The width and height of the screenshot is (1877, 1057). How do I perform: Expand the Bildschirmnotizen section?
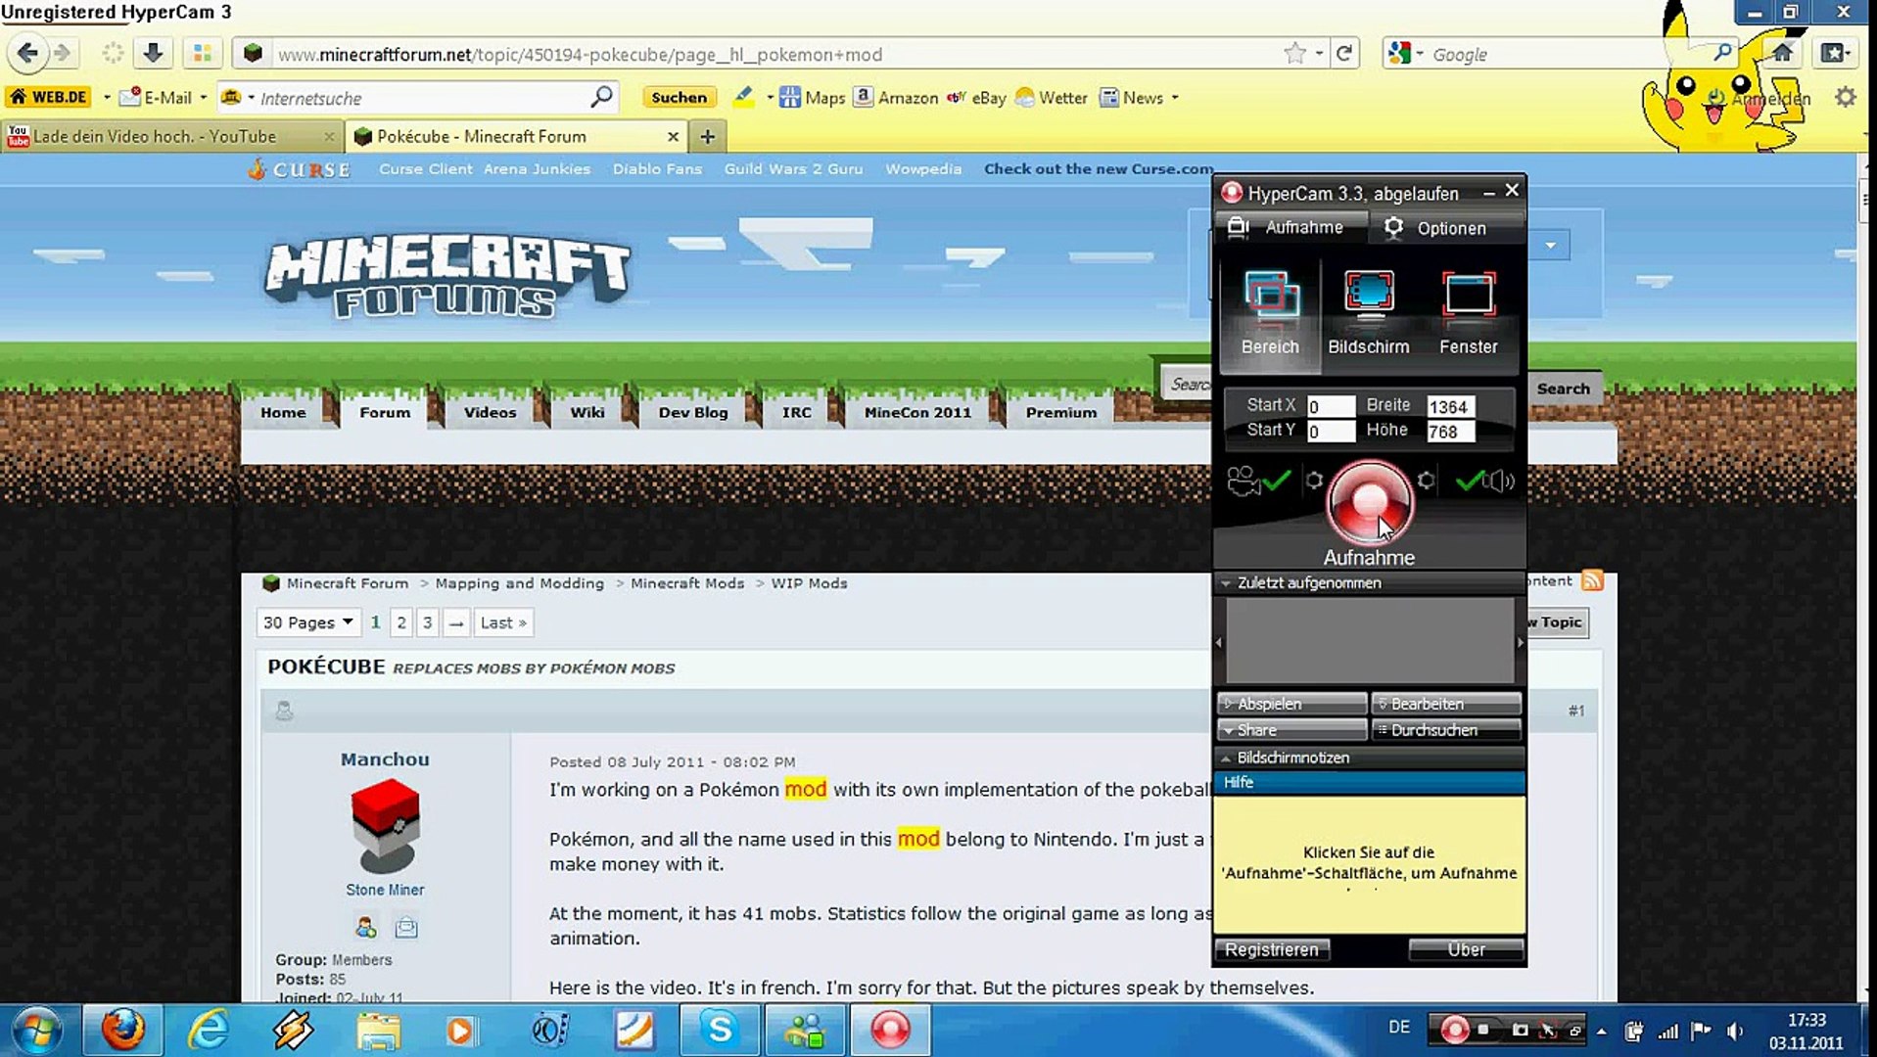(x=1369, y=758)
